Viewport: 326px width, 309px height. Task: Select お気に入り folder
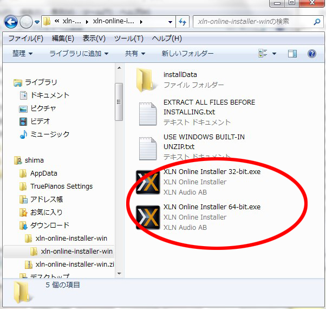47,212
